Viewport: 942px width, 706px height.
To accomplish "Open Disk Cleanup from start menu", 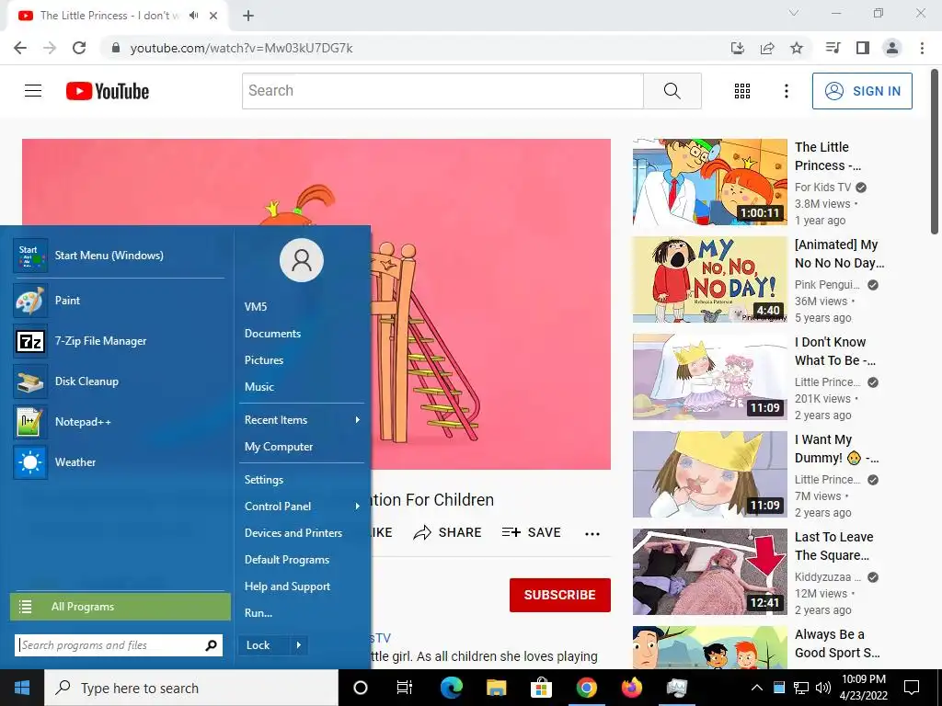I will coord(119,381).
